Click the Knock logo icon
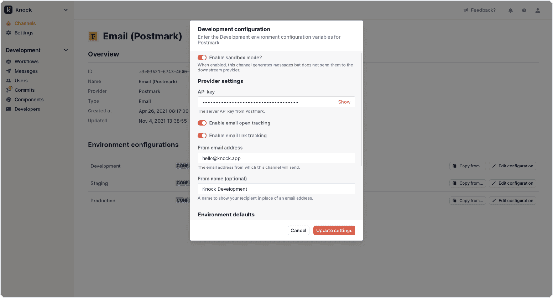 pos(9,10)
